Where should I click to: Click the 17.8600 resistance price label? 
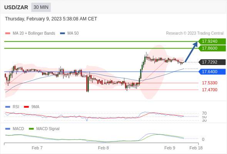(x=212, y=48)
